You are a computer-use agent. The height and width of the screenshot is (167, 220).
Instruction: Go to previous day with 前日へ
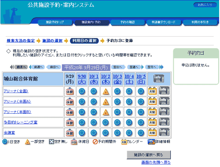click(54, 67)
